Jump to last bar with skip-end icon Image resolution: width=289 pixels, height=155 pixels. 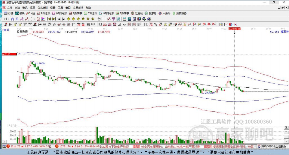[x=54, y=19]
